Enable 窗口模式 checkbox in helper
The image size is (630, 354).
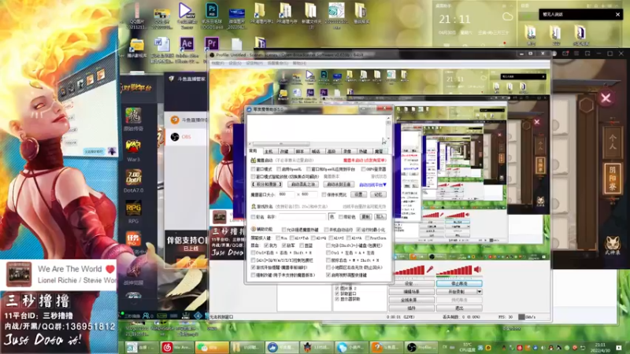pos(253,169)
